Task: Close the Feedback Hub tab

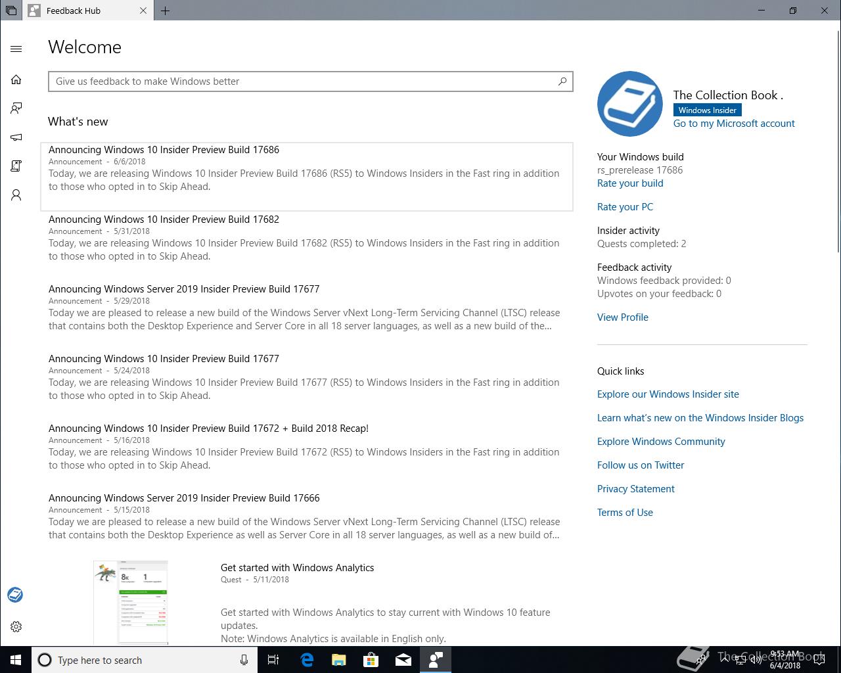Action: pos(144,11)
